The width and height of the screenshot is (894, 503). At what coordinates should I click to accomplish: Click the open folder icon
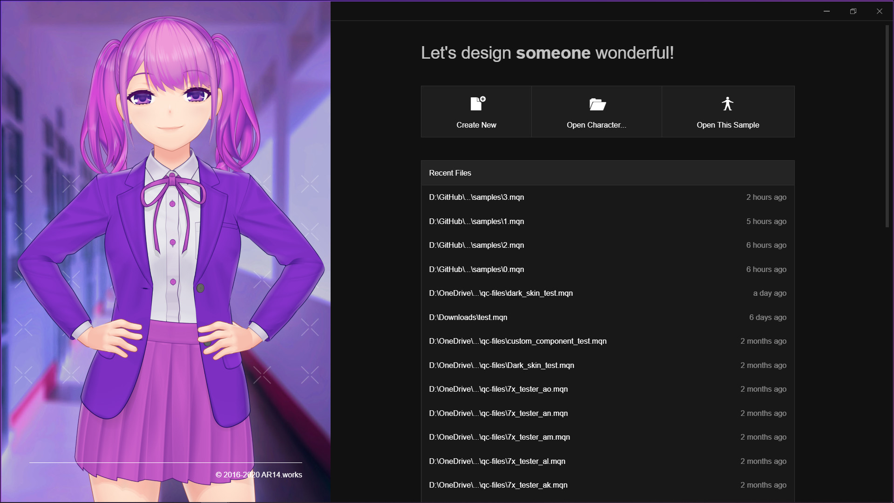[597, 104]
